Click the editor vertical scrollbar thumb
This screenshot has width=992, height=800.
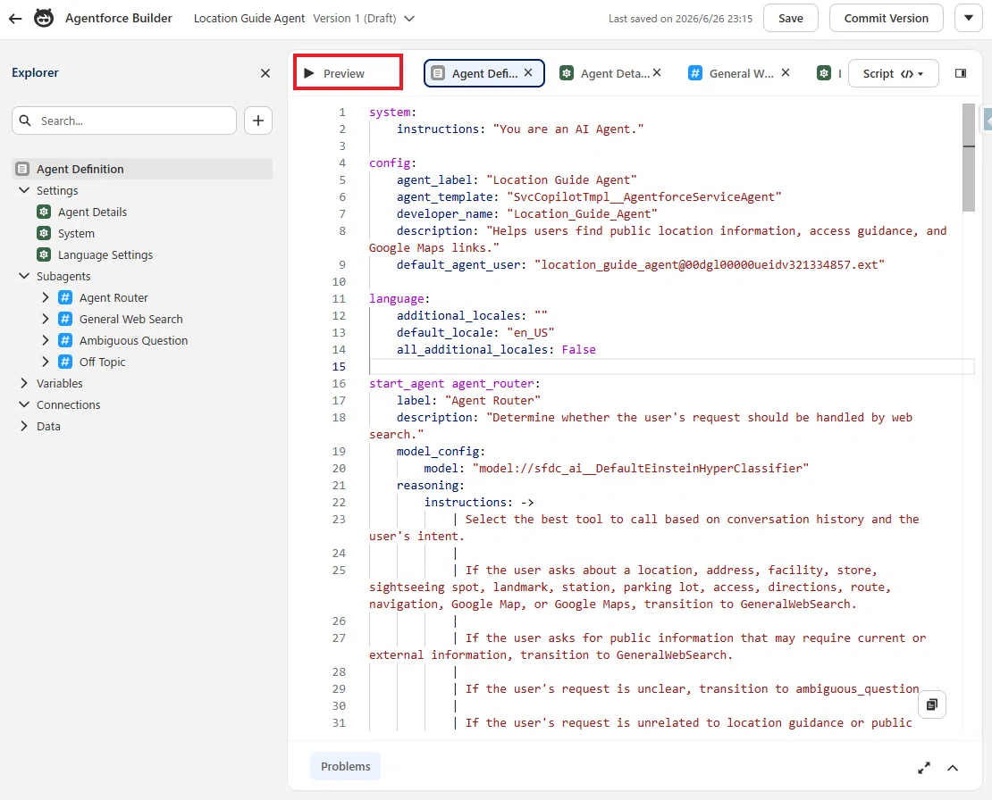tap(968, 157)
